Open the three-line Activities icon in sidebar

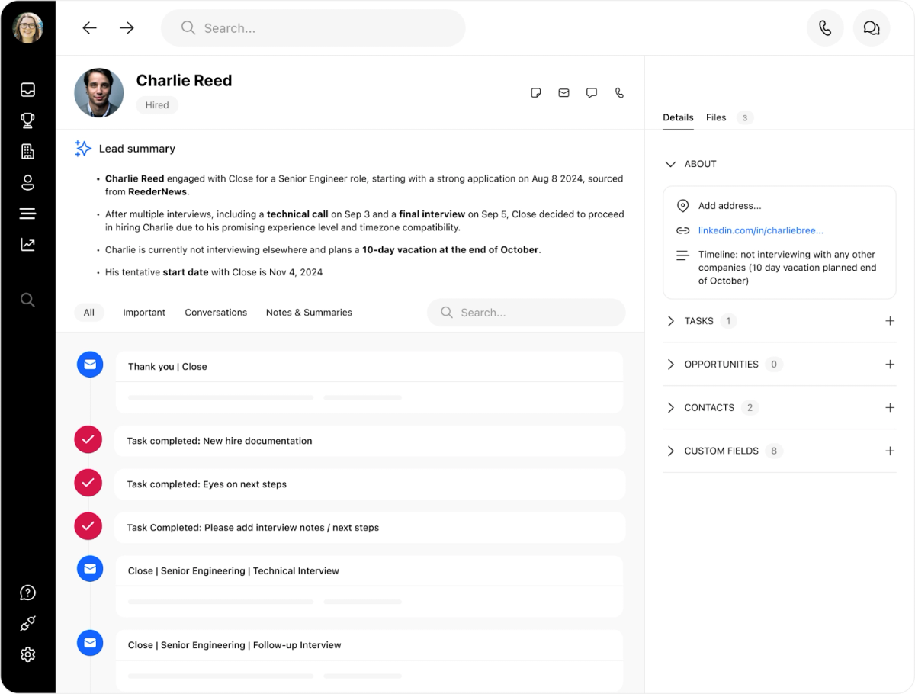tap(27, 214)
